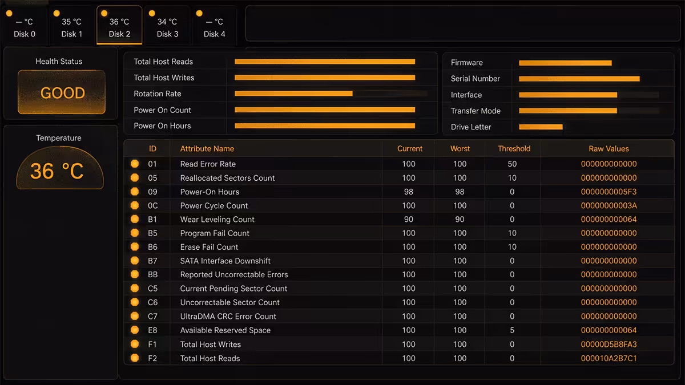
Task: Click the GOOD health status button
Action: coord(62,92)
